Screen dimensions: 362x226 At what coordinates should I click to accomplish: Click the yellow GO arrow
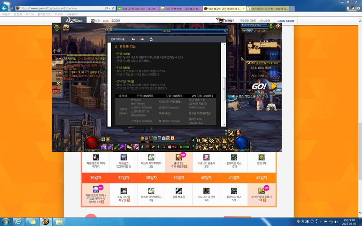click(x=274, y=86)
